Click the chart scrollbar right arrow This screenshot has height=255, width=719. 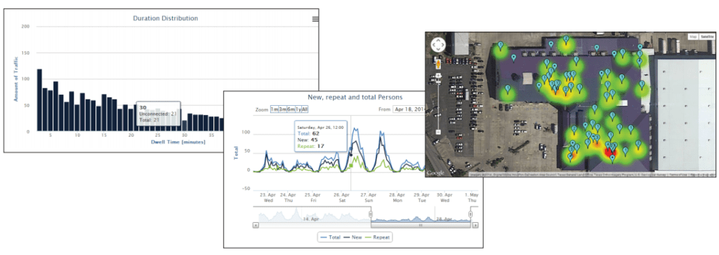click(x=475, y=226)
